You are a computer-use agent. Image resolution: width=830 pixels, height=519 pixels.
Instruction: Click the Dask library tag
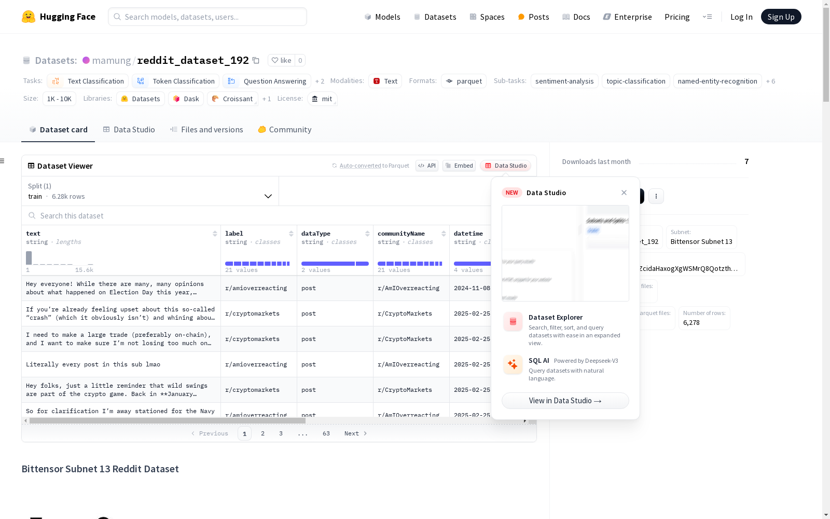pos(186,99)
